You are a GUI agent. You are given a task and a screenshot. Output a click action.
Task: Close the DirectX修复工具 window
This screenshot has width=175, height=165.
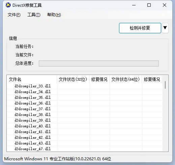click(165, 5)
